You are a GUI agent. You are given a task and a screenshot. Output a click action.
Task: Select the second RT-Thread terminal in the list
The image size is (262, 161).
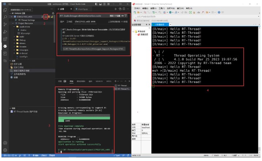123,89
